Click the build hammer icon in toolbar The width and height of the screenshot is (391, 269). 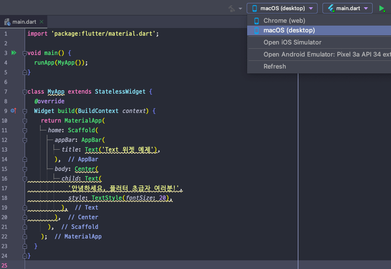[x=232, y=9]
